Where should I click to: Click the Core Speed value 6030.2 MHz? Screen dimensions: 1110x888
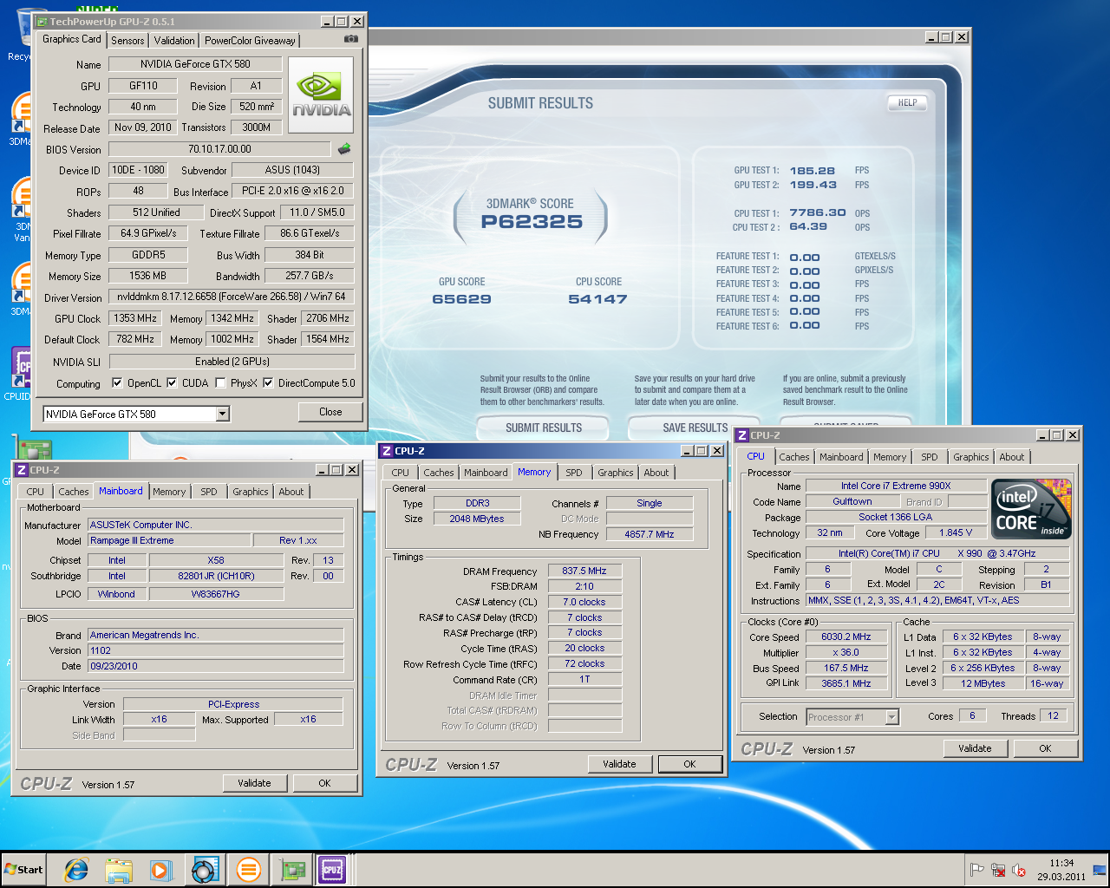(x=846, y=637)
